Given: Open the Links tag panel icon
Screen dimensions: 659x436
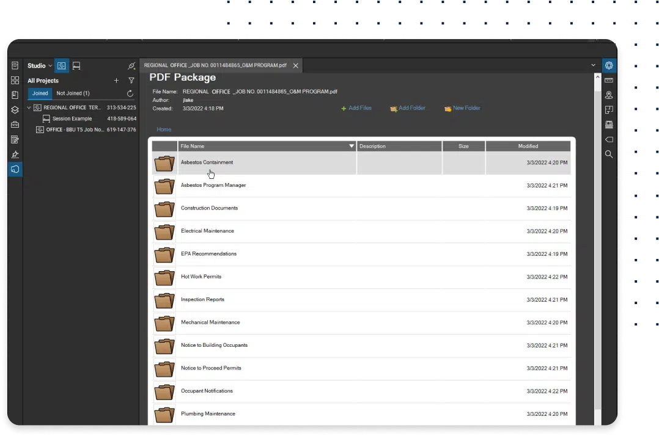Looking at the screenshot, I should click(609, 139).
